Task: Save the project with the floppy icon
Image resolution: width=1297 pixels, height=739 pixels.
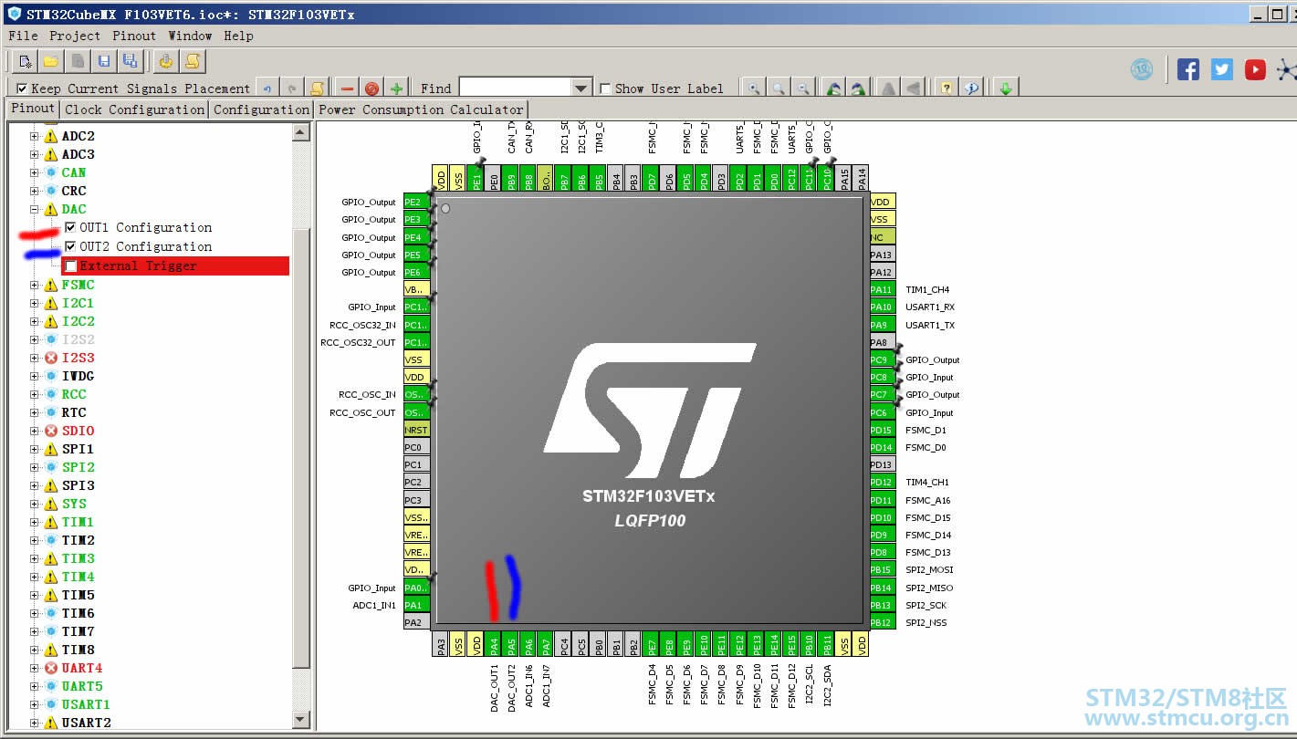Action: 104,61
